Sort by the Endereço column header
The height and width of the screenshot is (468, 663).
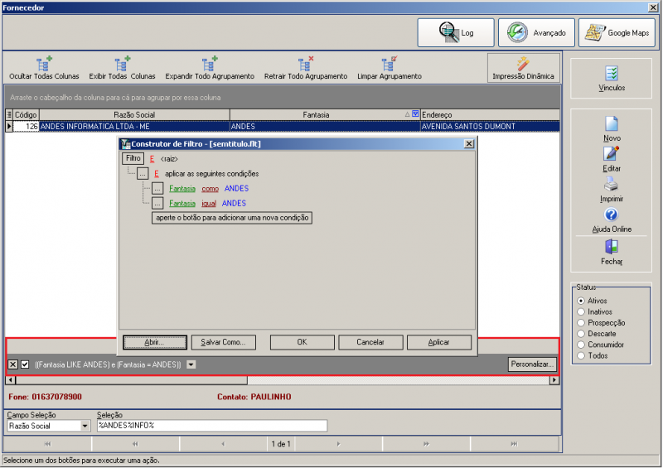pyautogui.click(x=490, y=114)
